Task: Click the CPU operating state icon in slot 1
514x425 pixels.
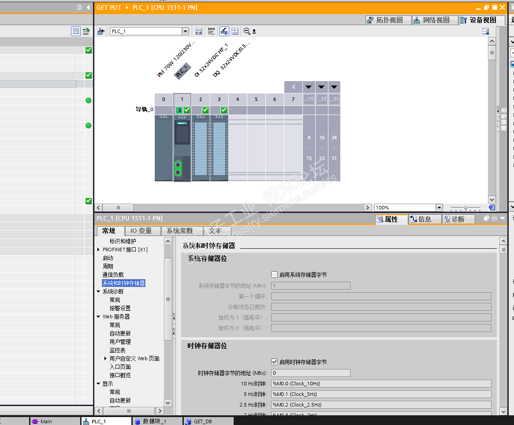Action: coord(179,110)
